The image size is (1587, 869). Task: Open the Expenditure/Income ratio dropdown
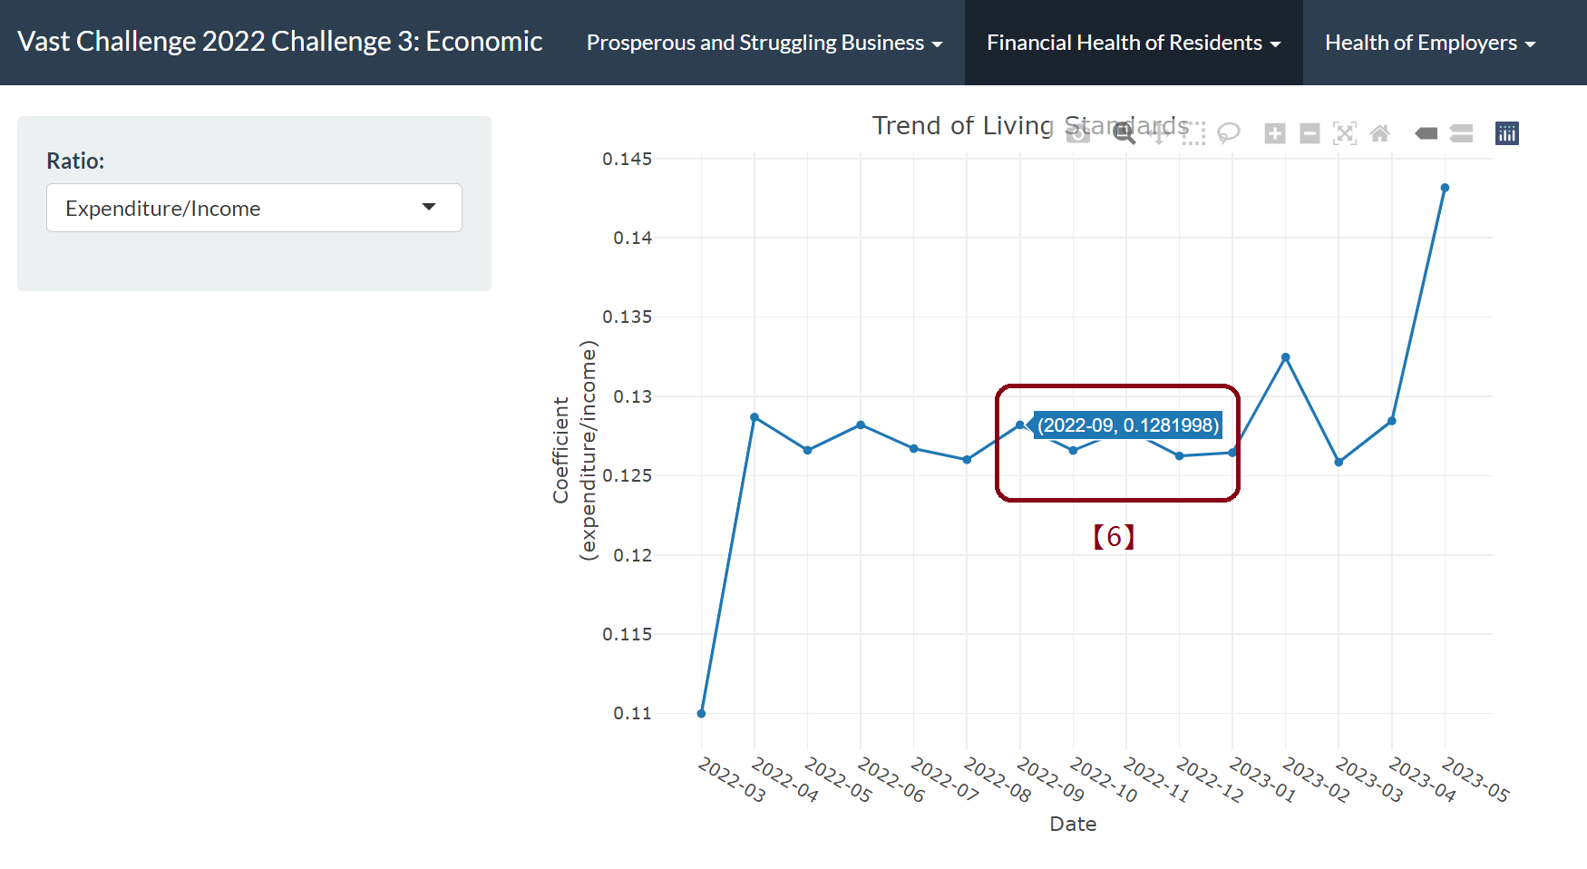[254, 208]
